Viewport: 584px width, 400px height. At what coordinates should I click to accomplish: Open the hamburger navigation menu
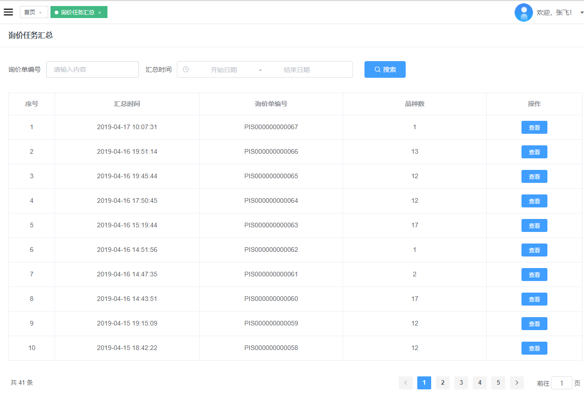coord(8,12)
